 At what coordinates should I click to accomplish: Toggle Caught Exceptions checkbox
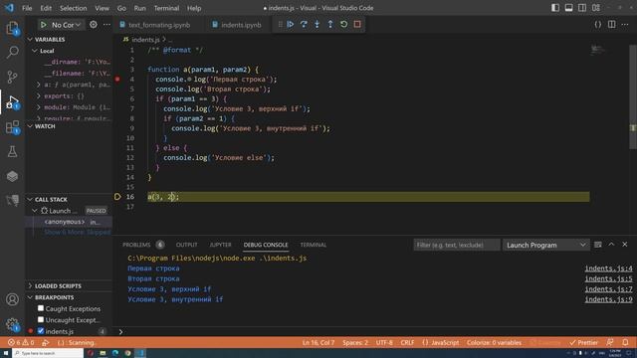[x=41, y=308]
